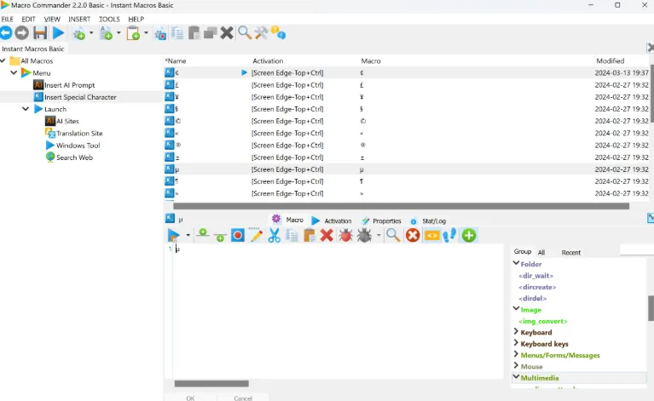Screen dimensions: 654x401
Task: Click the record macro gear icon in top toolbar
Action: coord(160,34)
